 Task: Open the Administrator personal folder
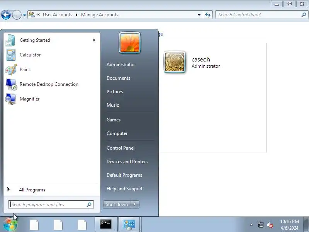(121, 65)
